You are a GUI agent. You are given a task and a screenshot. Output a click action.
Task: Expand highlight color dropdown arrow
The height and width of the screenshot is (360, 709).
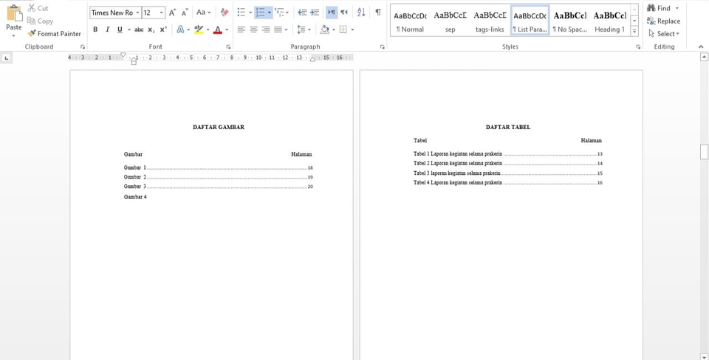pyautogui.click(x=208, y=30)
